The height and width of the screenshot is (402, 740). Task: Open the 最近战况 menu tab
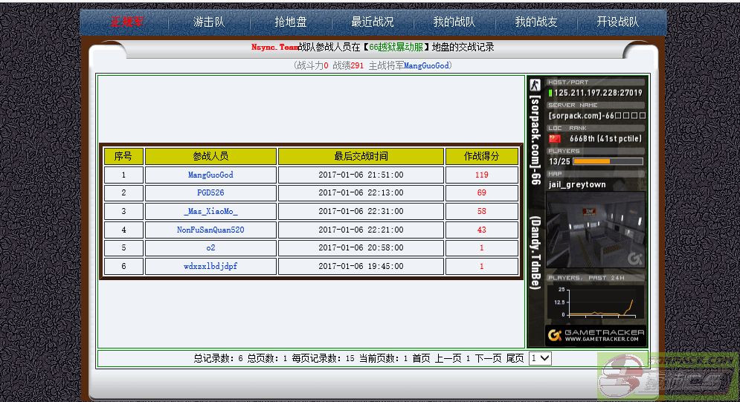click(373, 22)
